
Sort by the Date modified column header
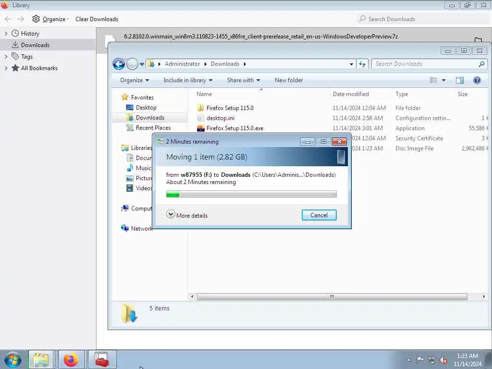pyautogui.click(x=351, y=94)
